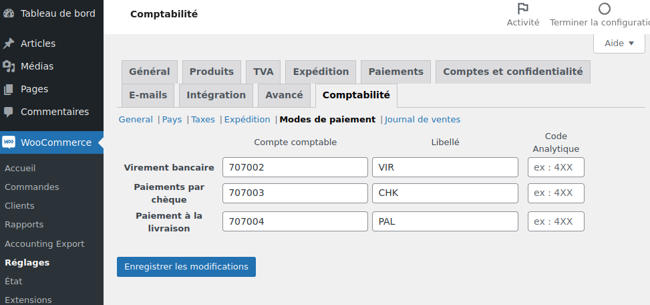The height and width of the screenshot is (305, 650).
Task: Open the Expédition settings tab
Action: tap(321, 72)
